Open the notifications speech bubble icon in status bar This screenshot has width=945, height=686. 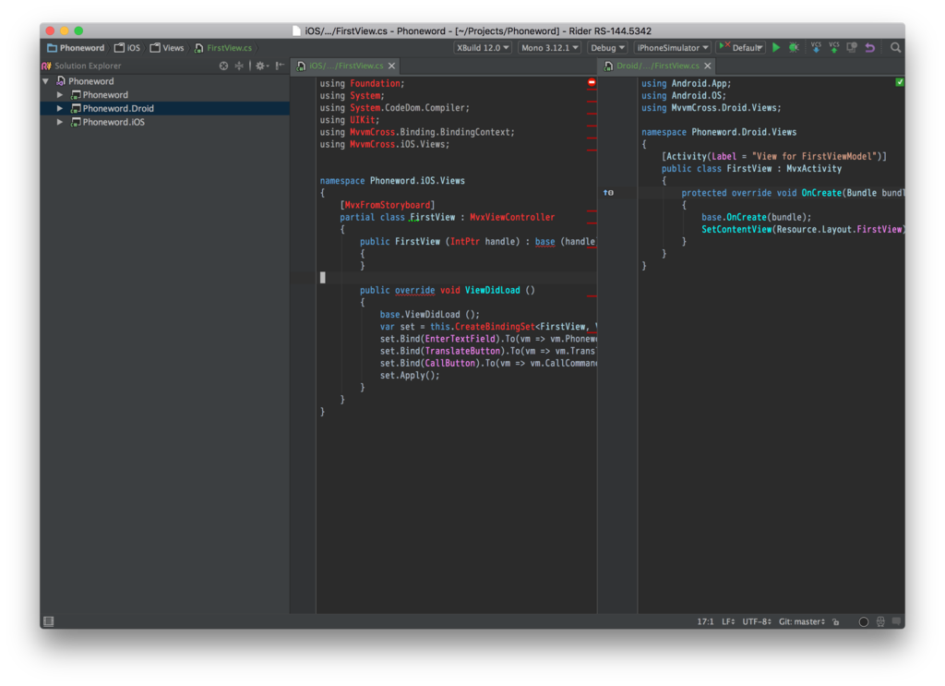coord(897,621)
